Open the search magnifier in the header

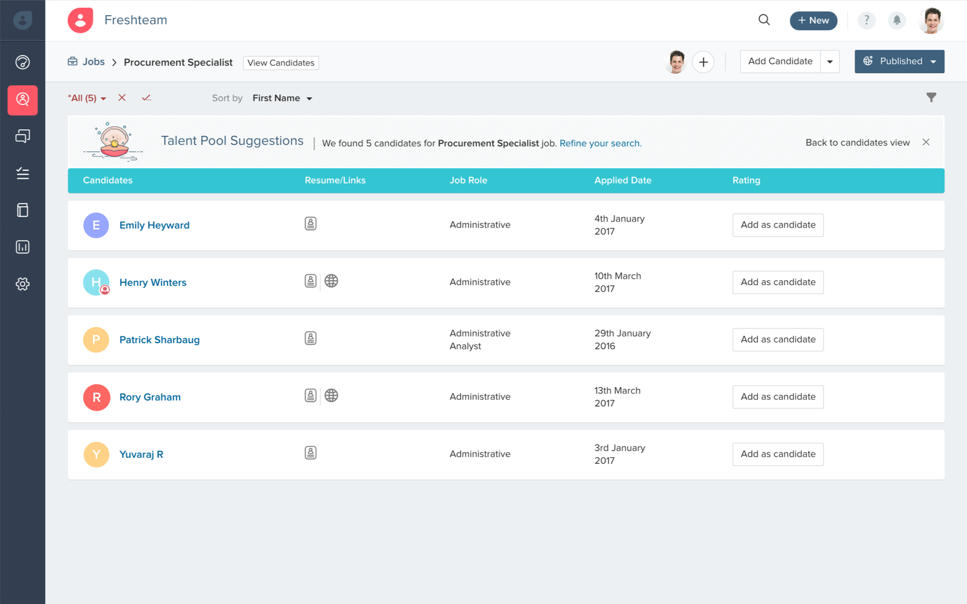coord(764,20)
